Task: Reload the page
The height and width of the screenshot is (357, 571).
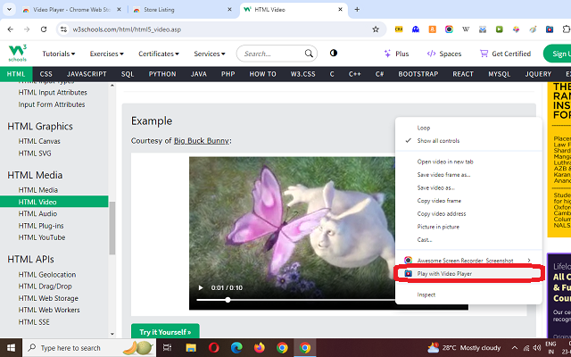Action: [44, 29]
